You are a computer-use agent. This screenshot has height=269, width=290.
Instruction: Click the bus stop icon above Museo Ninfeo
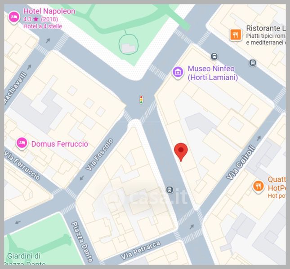point(214,56)
